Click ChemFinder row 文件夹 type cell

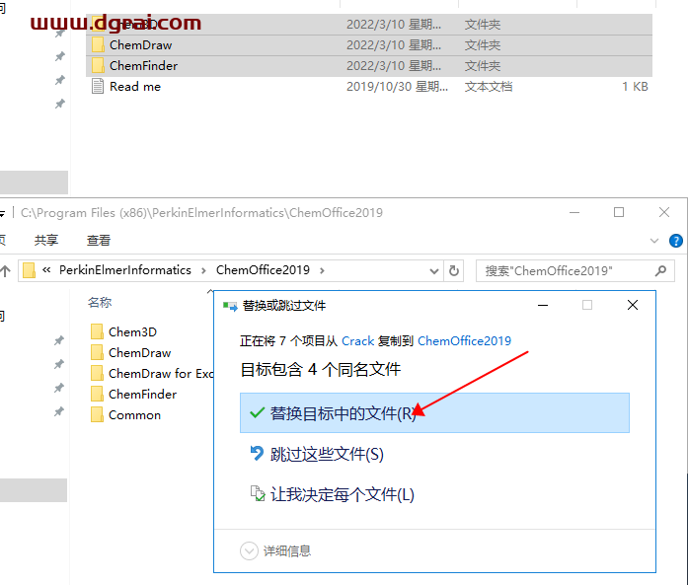pyautogui.click(x=483, y=66)
